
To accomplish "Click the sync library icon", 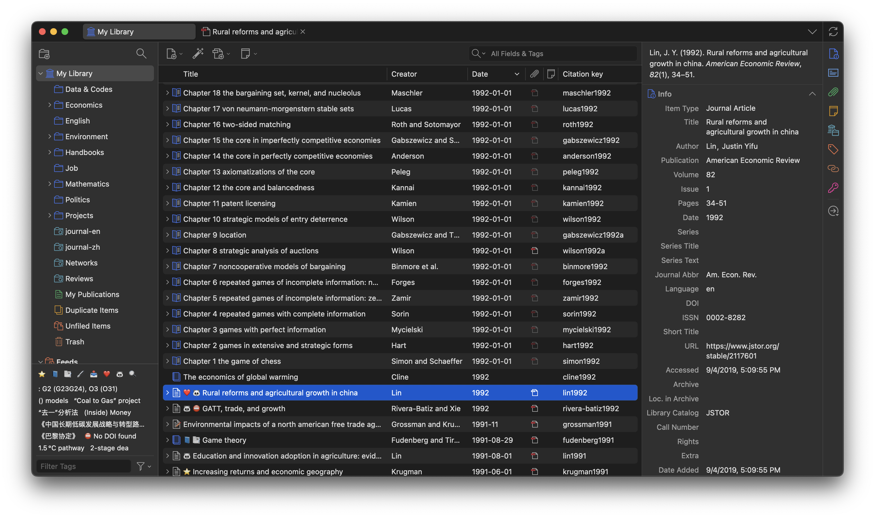I will point(833,32).
